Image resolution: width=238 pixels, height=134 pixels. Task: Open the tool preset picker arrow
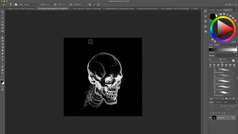click(6, 5)
